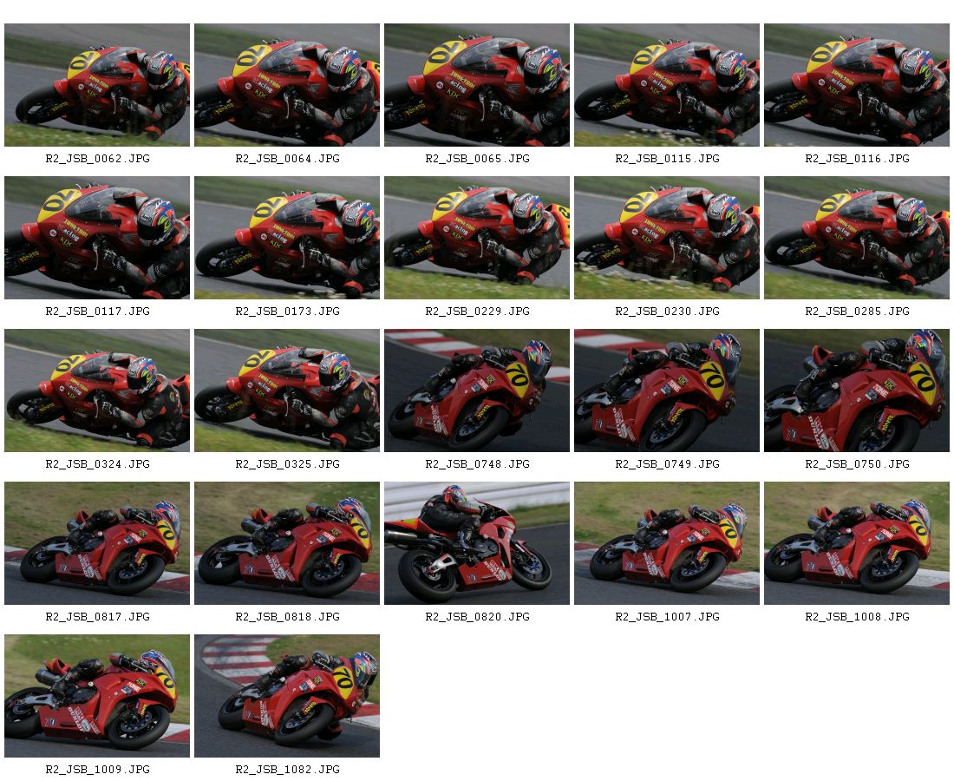
Task: Click the R2_JSB_1008.JPG filename caption
Action: (x=857, y=617)
